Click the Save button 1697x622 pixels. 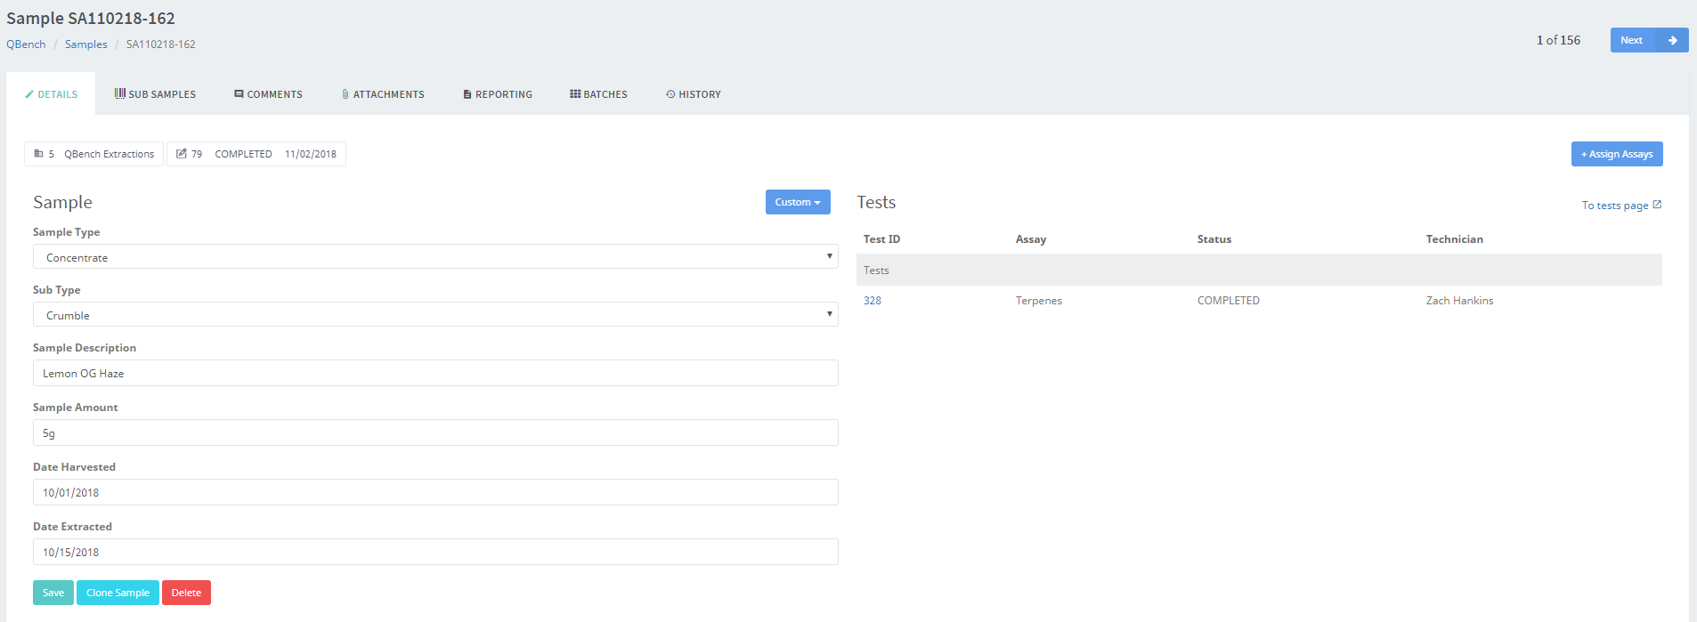point(53,593)
